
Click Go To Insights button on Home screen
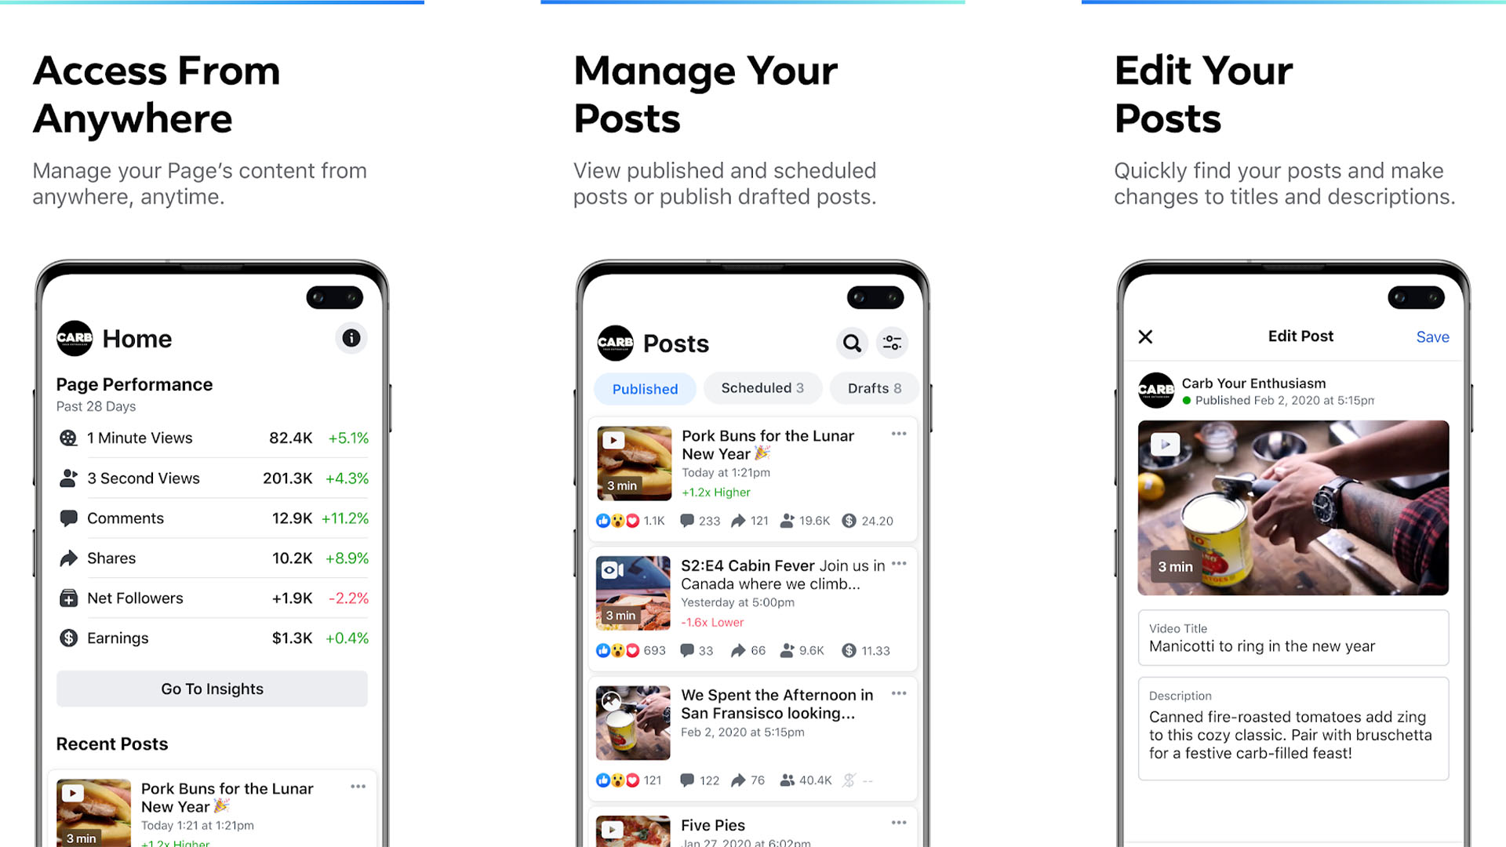(211, 688)
